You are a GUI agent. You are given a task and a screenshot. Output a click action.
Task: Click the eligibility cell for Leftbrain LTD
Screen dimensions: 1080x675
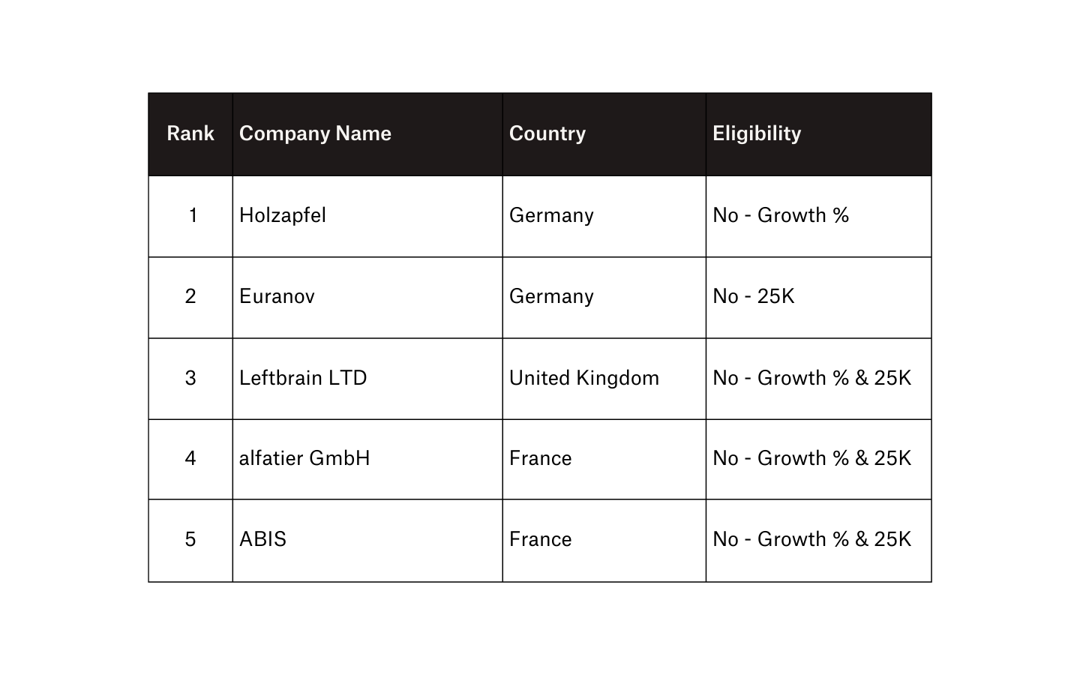811,377
